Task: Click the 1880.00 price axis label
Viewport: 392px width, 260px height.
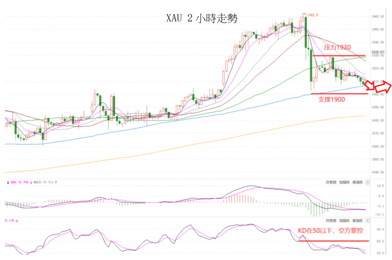Action: pos(378,120)
